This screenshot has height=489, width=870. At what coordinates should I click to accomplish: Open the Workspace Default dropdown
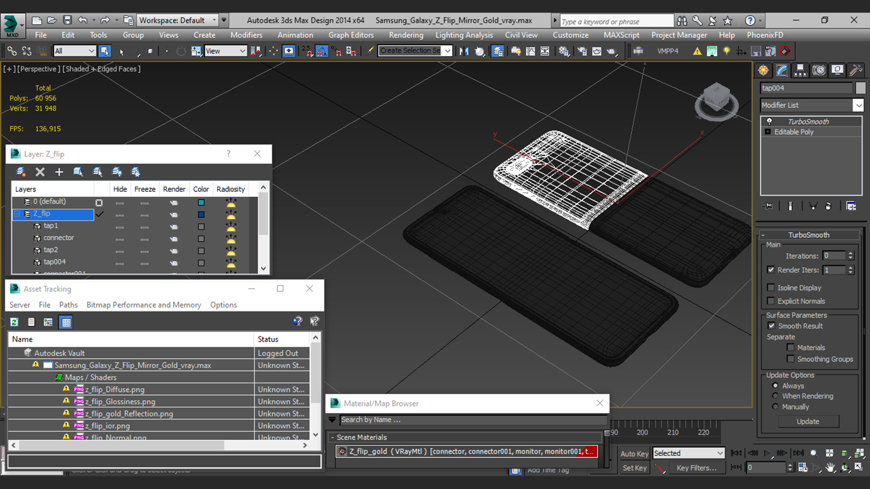178,20
